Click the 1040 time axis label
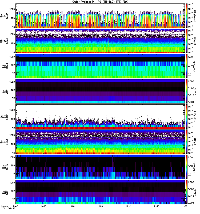Screen dimensions: 200x214 click(72, 207)
